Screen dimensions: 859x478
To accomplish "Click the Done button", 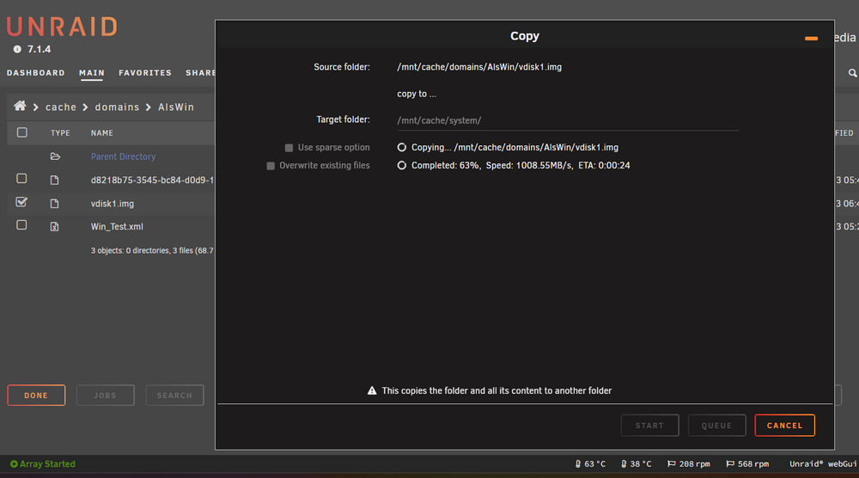I will [36, 395].
